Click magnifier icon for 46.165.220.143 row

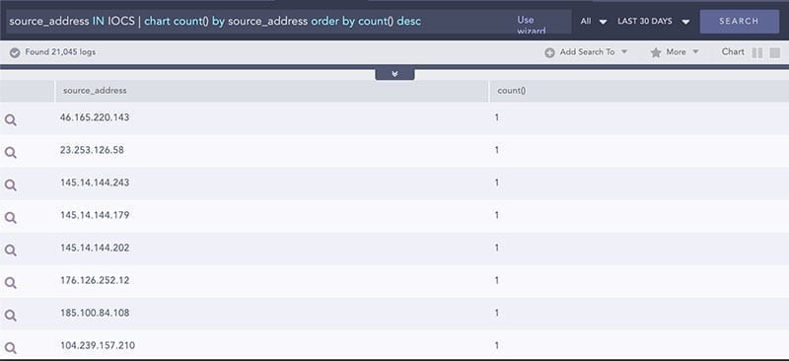[x=11, y=119]
